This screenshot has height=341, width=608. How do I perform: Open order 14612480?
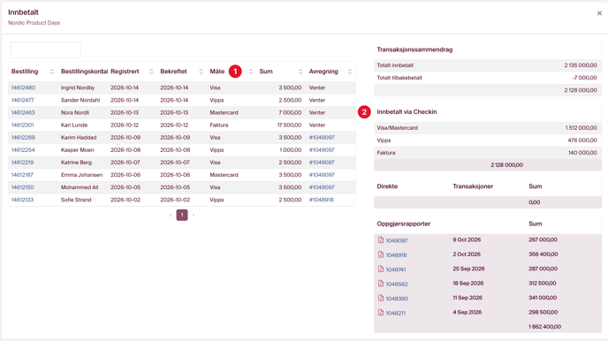click(x=23, y=87)
